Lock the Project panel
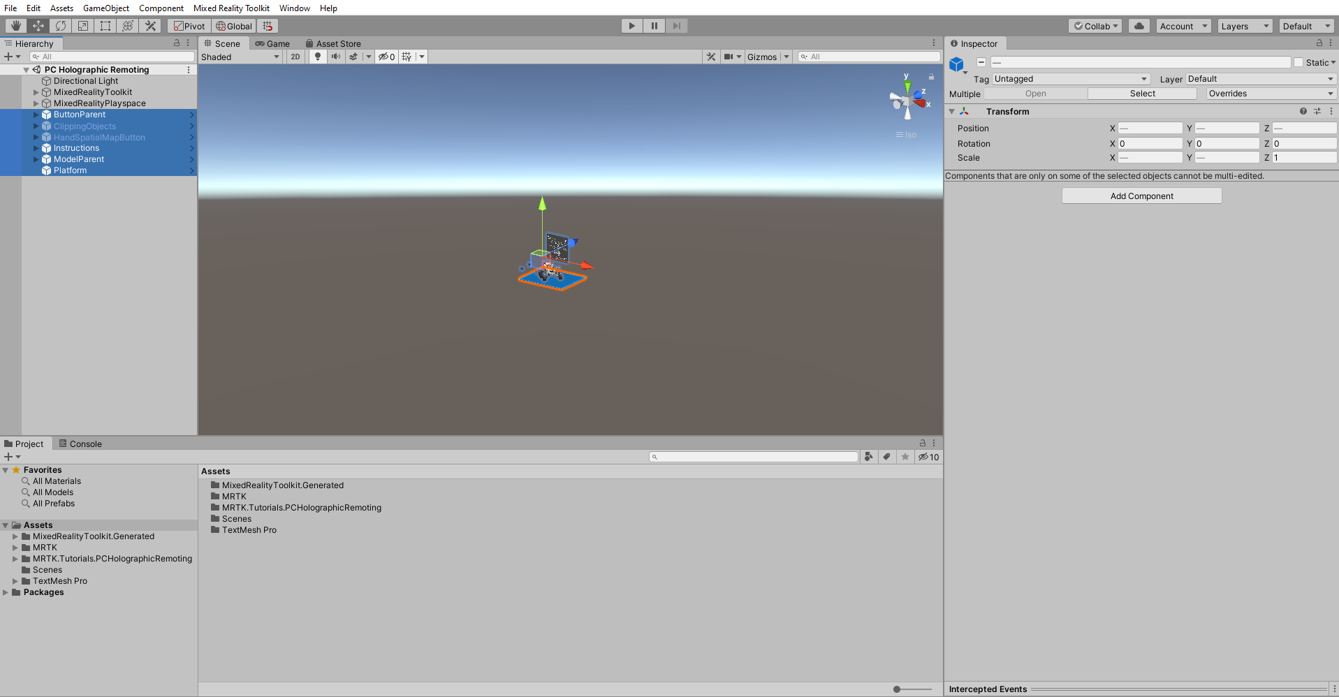 923,443
